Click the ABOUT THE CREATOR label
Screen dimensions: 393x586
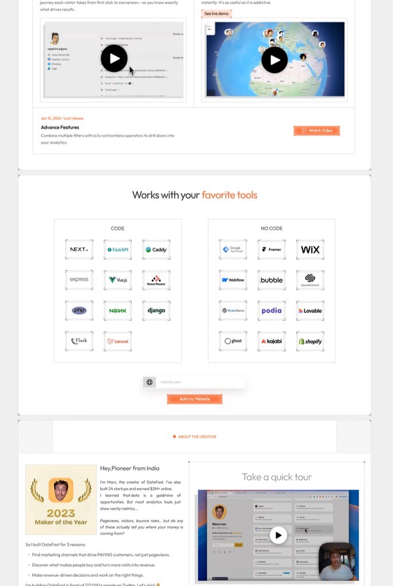tap(197, 437)
